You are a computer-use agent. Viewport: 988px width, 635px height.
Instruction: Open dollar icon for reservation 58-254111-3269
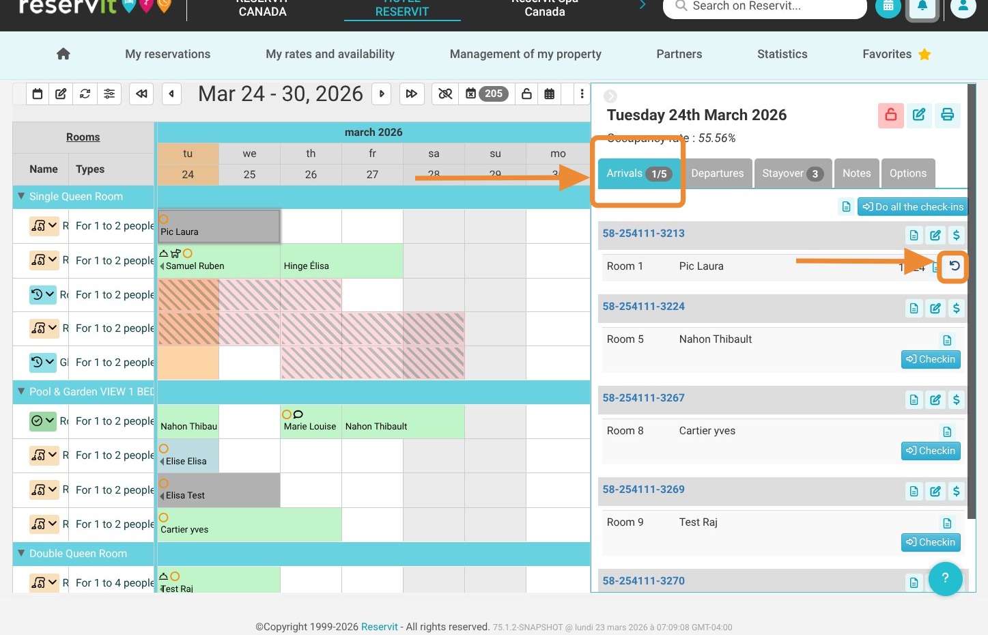pos(957,492)
